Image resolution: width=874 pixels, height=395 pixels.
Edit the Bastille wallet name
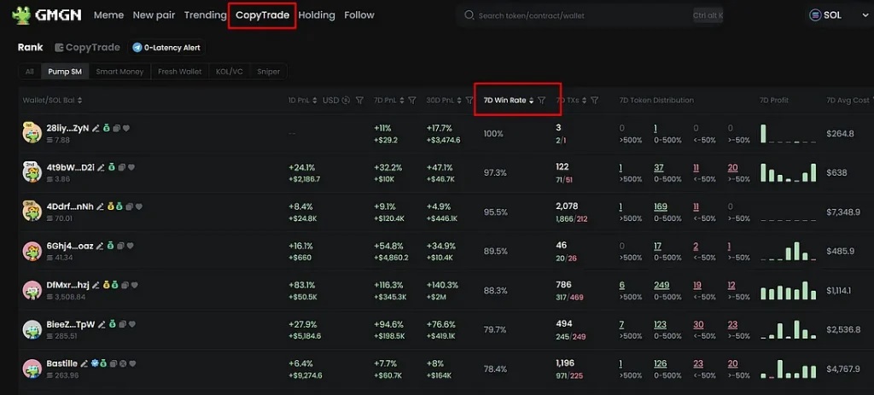pyautogui.click(x=84, y=363)
